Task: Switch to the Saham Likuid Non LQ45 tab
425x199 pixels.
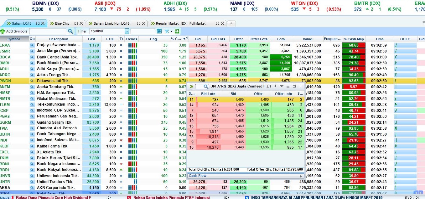Action: 111,23
